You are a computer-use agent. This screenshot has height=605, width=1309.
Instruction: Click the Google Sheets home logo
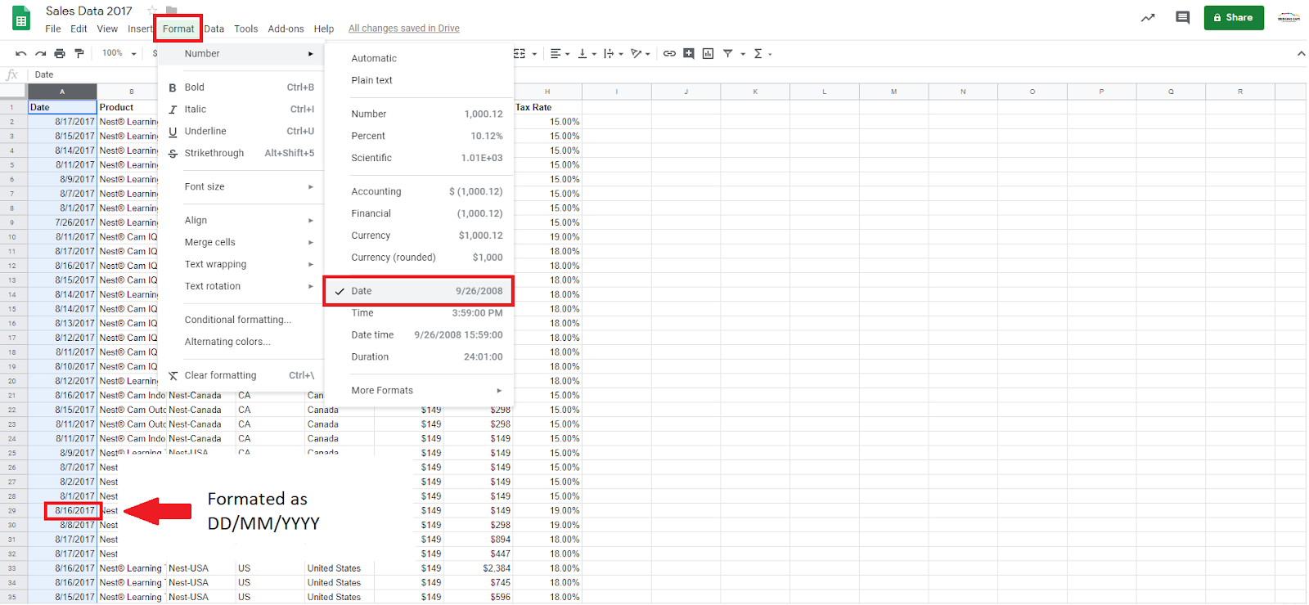[21, 19]
